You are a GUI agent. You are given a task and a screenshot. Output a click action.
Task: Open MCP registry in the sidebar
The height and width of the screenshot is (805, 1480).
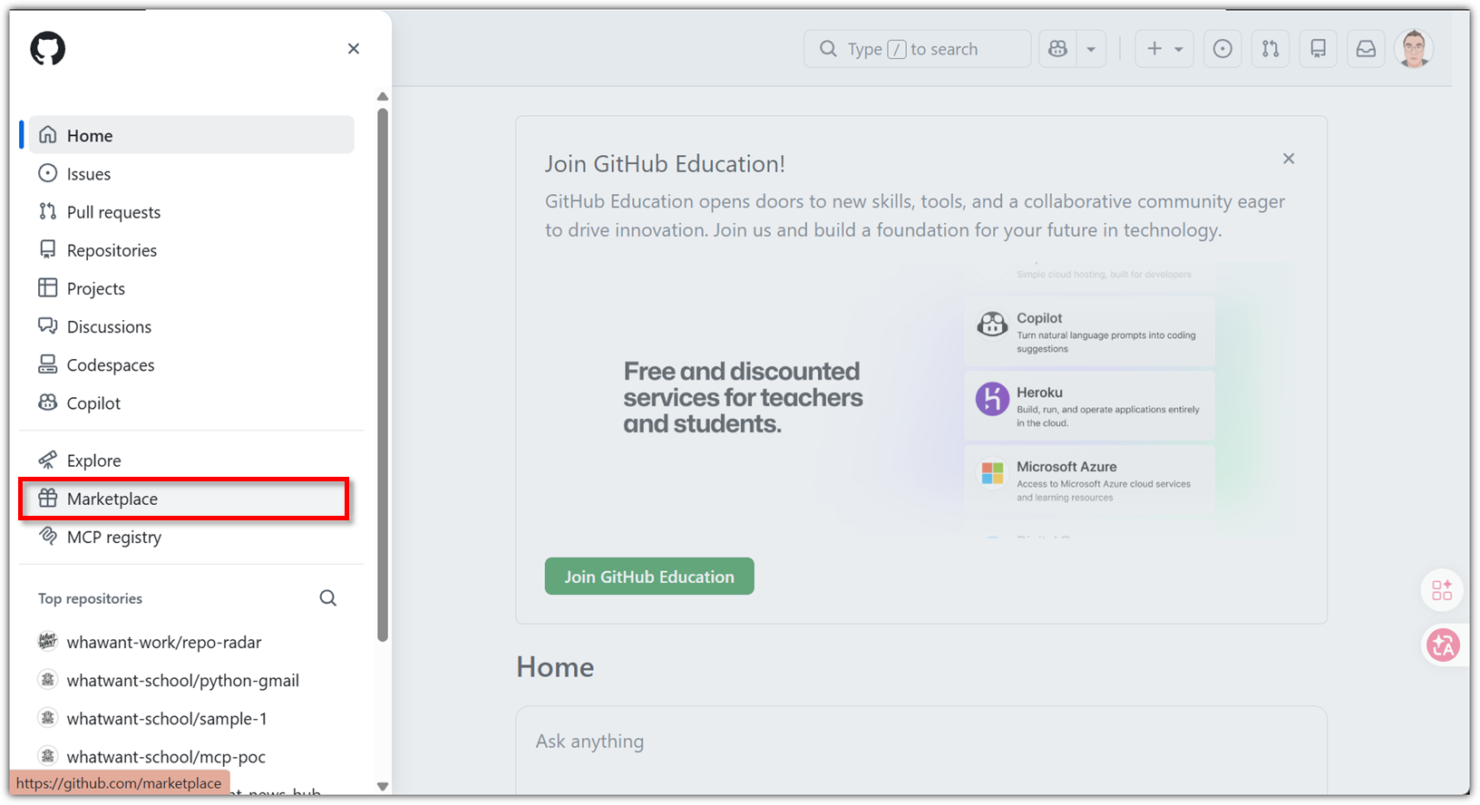tap(191, 537)
